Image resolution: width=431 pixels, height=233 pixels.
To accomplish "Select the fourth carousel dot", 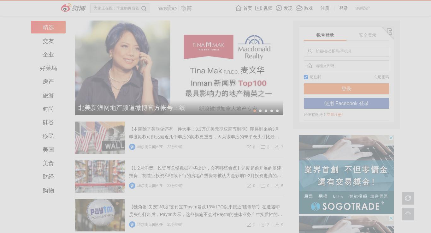I will [x=272, y=111].
